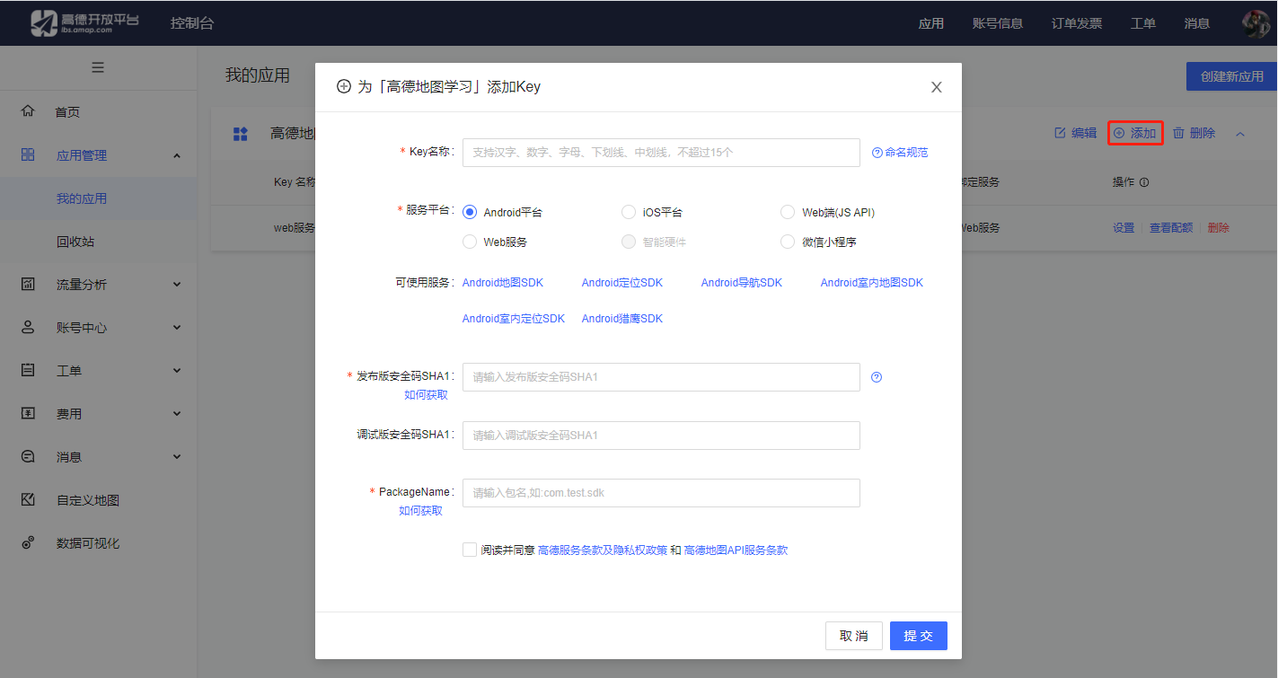Click the 费用 yen icon

coord(28,413)
